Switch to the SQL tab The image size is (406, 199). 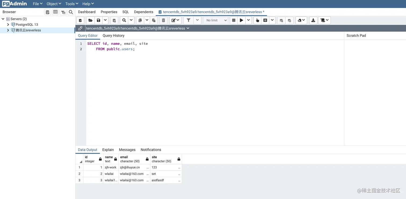[x=126, y=12]
